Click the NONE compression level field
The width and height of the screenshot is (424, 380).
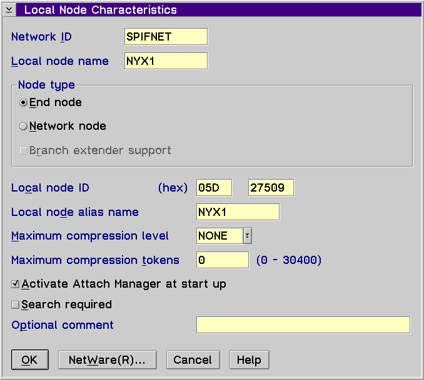[x=220, y=236]
